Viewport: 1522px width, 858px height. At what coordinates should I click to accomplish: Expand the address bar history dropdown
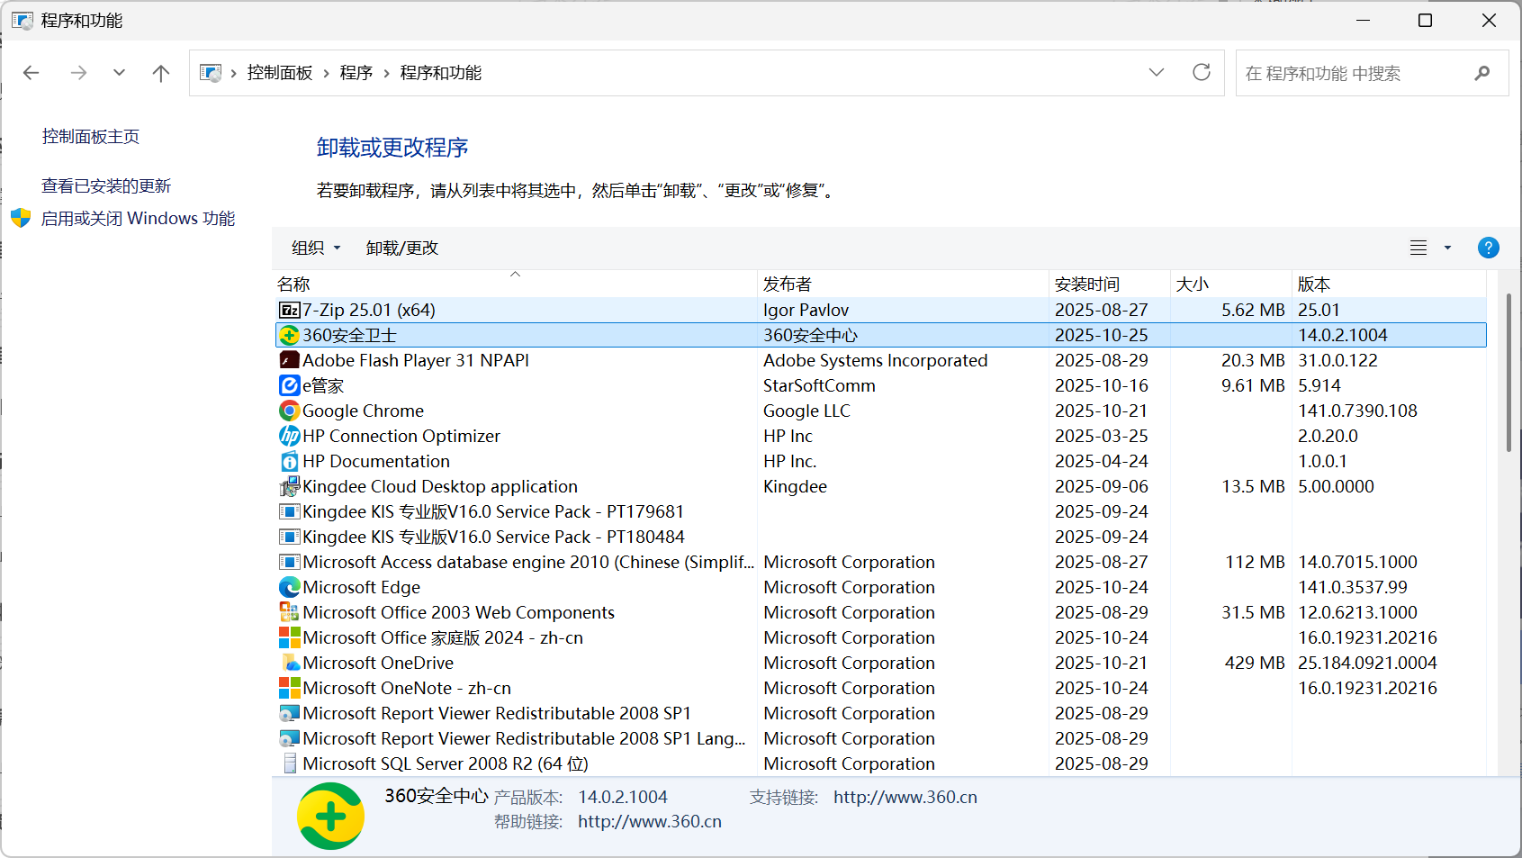[1157, 72]
